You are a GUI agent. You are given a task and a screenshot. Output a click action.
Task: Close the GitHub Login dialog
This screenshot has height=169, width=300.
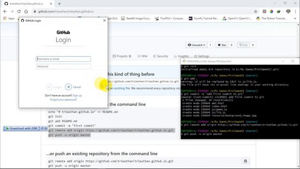104,20
